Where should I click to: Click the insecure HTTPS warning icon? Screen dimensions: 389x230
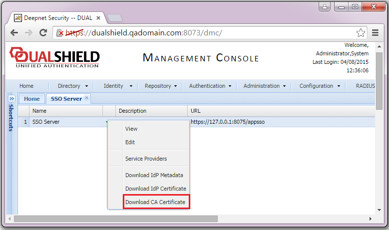pos(59,33)
